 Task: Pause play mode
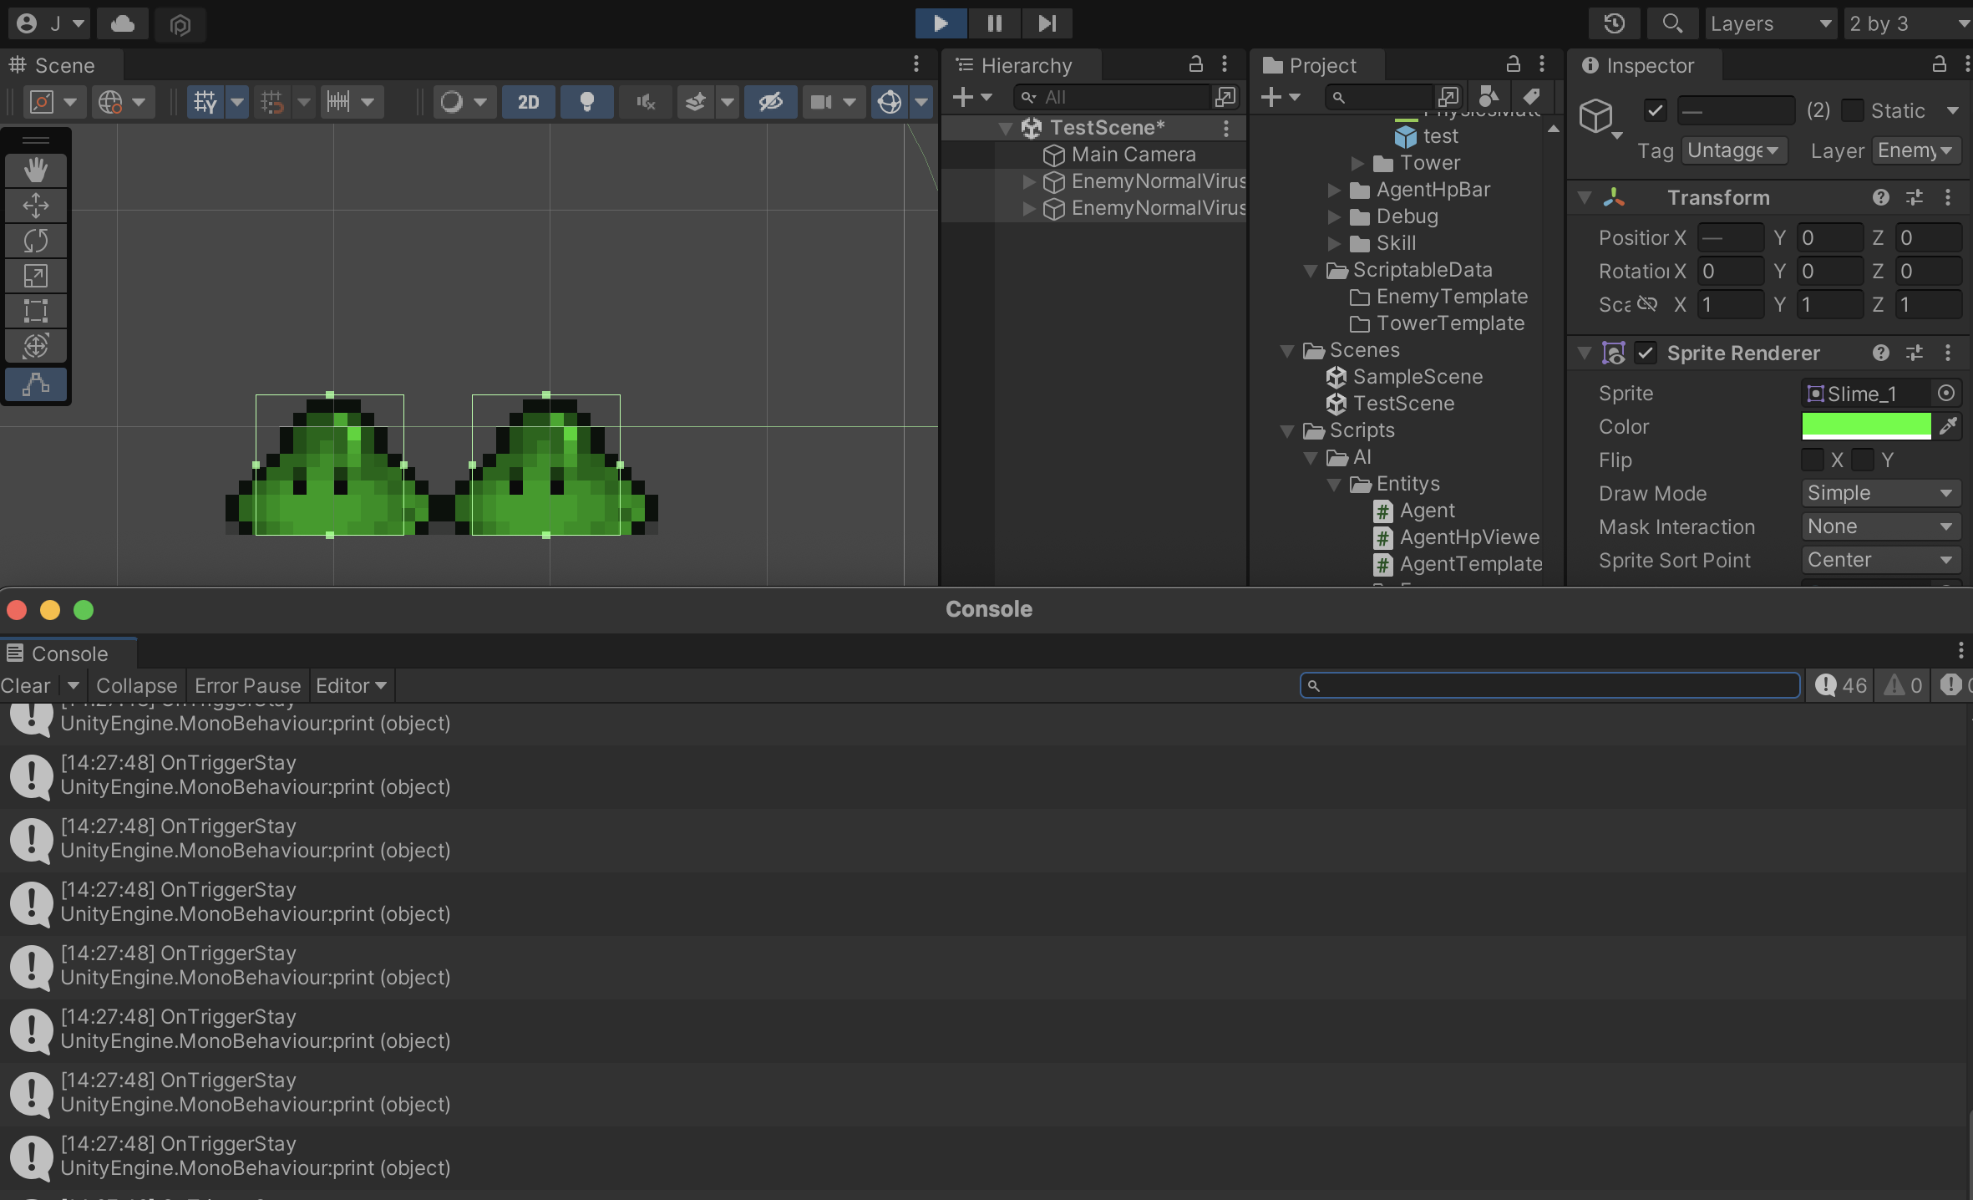point(993,23)
